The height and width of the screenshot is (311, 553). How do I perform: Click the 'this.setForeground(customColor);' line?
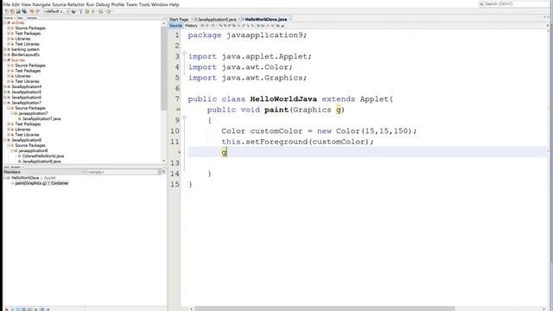click(x=297, y=142)
